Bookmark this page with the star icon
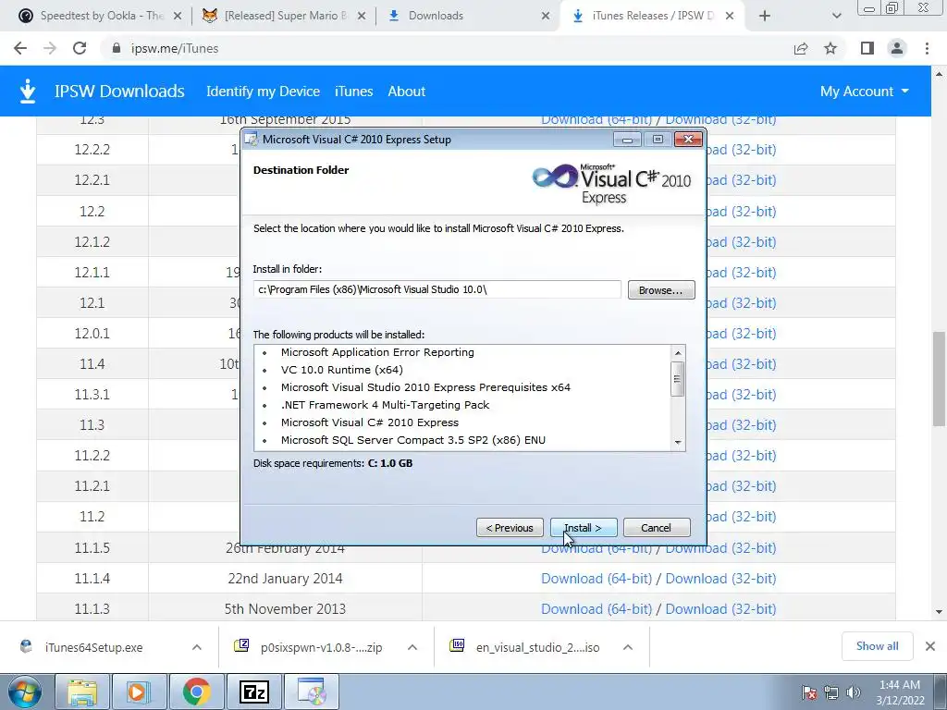The width and height of the screenshot is (947, 710). 830,48
